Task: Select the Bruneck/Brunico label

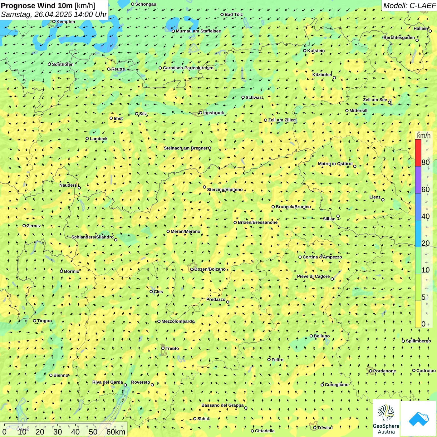Action: [x=293, y=207]
